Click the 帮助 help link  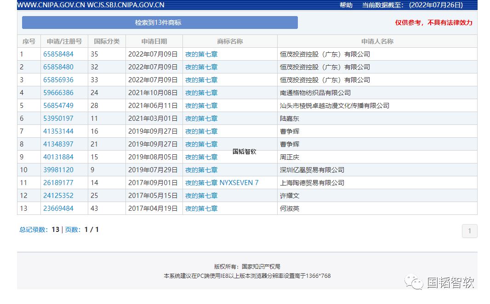346,5
